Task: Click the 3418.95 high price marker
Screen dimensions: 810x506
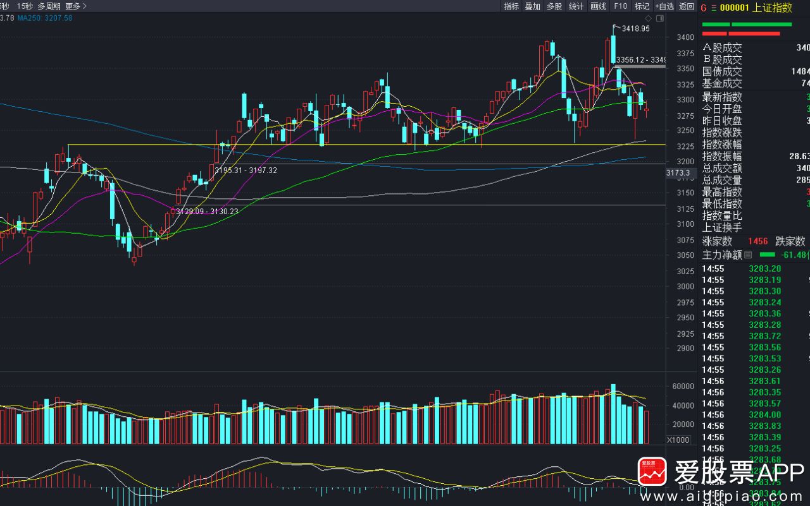Action: click(635, 28)
